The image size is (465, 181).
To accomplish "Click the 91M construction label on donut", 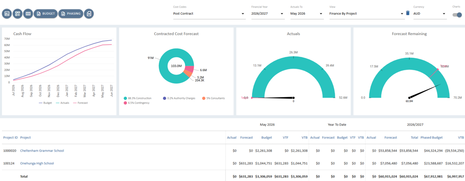I will tap(150, 58).
